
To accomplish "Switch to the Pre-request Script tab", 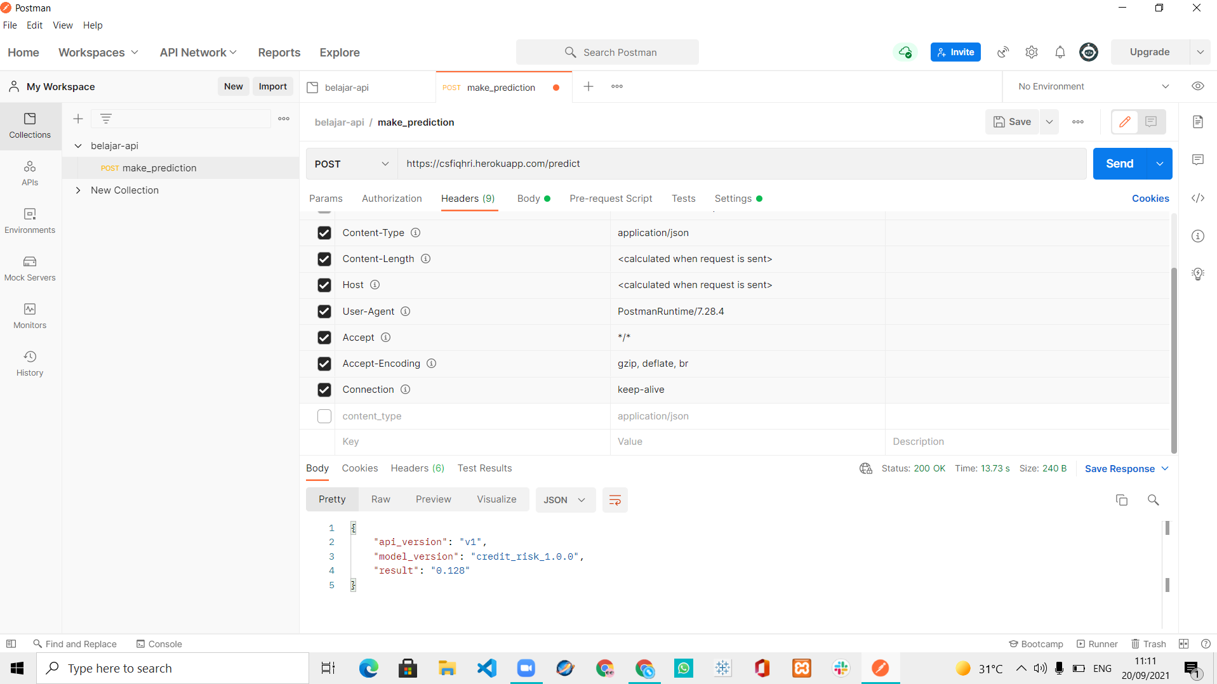I will click(611, 199).
